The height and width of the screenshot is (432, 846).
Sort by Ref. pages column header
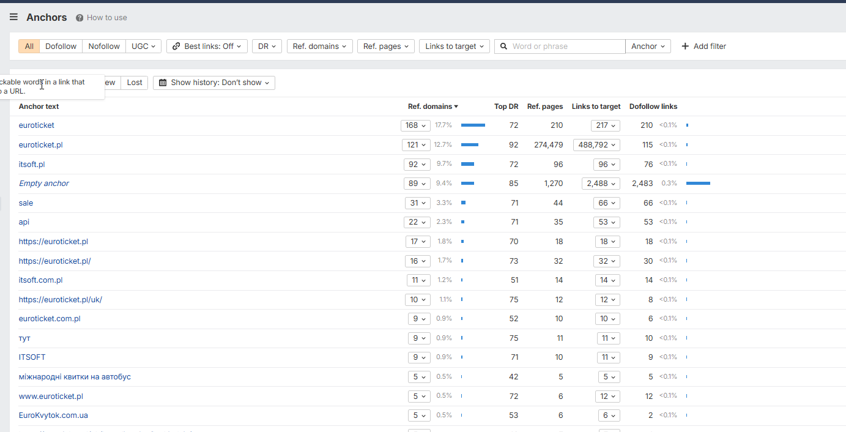point(545,106)
